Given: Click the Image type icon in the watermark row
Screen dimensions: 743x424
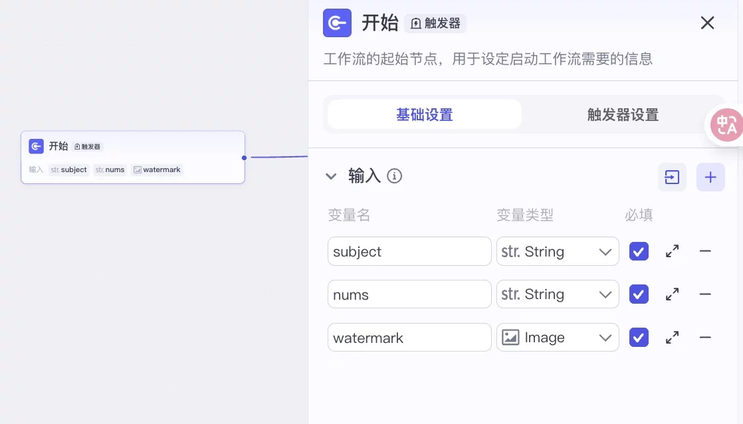Looking at the screenshot, I should [510, 337].
